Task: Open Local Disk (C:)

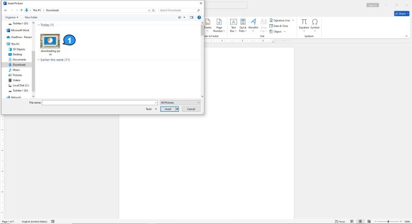Action: point(18,85)
